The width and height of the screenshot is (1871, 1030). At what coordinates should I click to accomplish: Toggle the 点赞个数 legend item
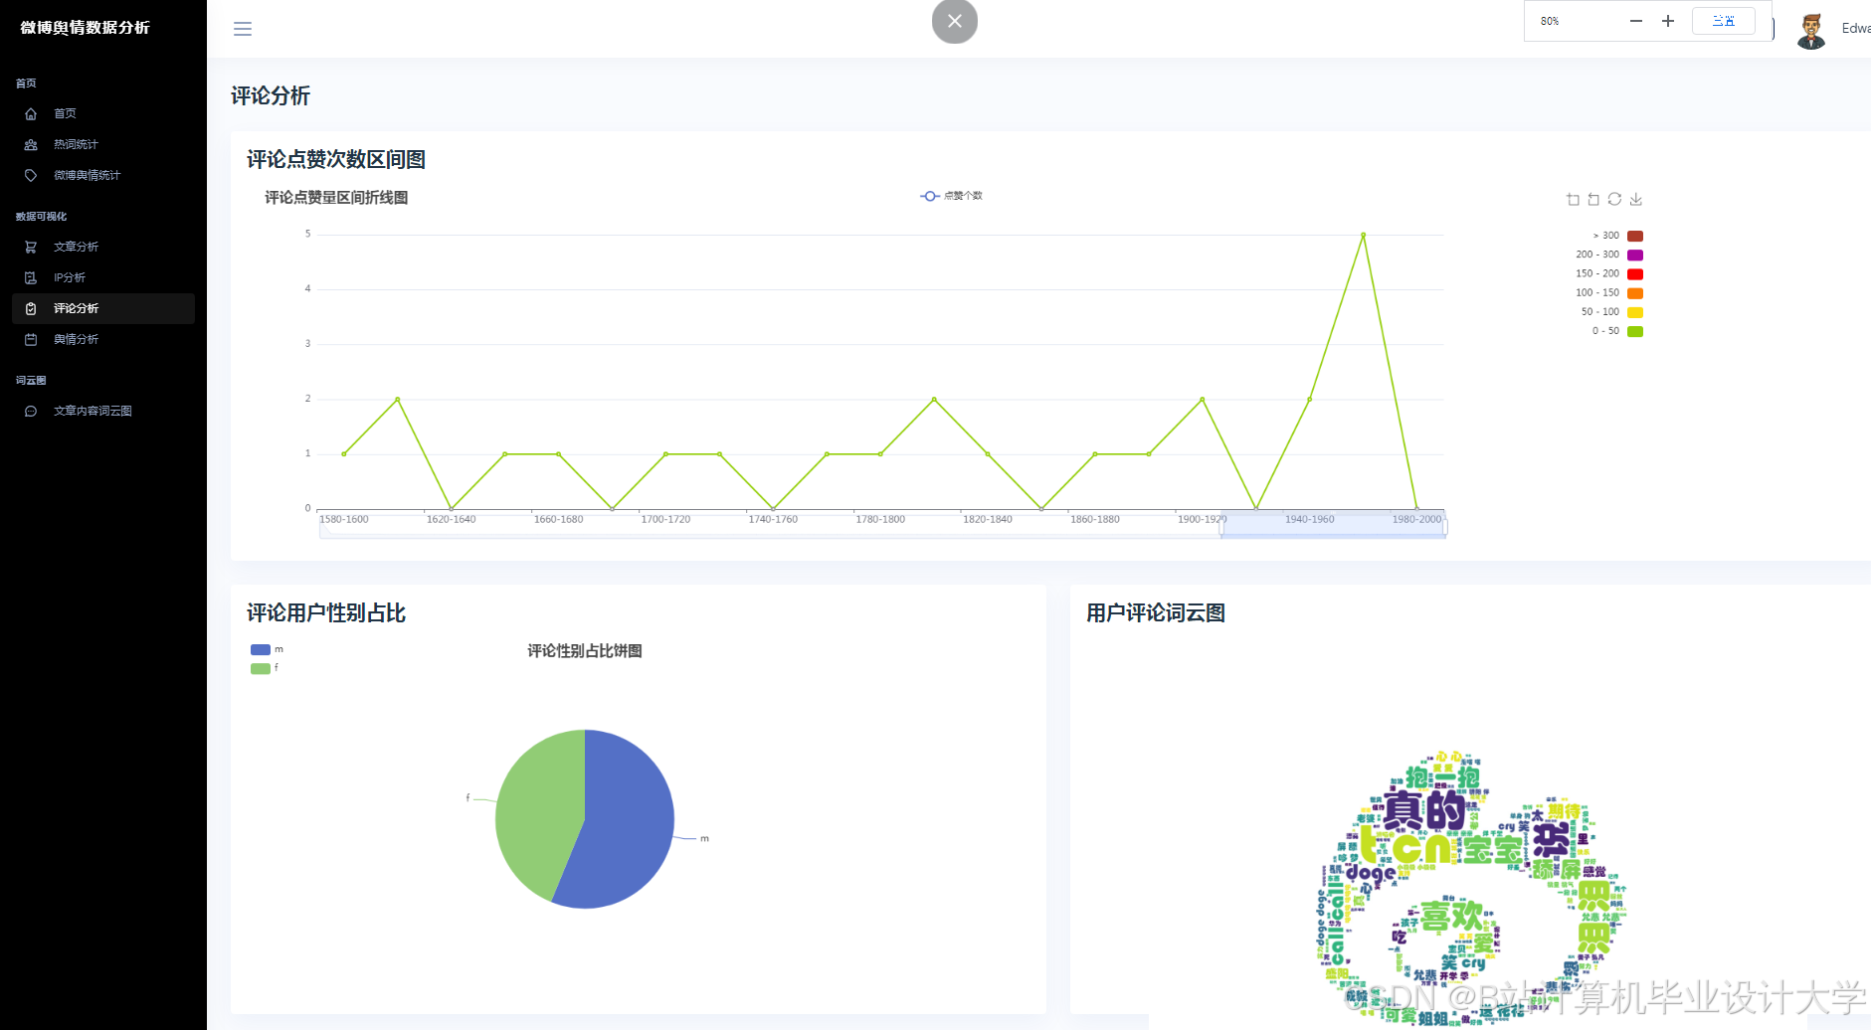click(x=952, y=196)
